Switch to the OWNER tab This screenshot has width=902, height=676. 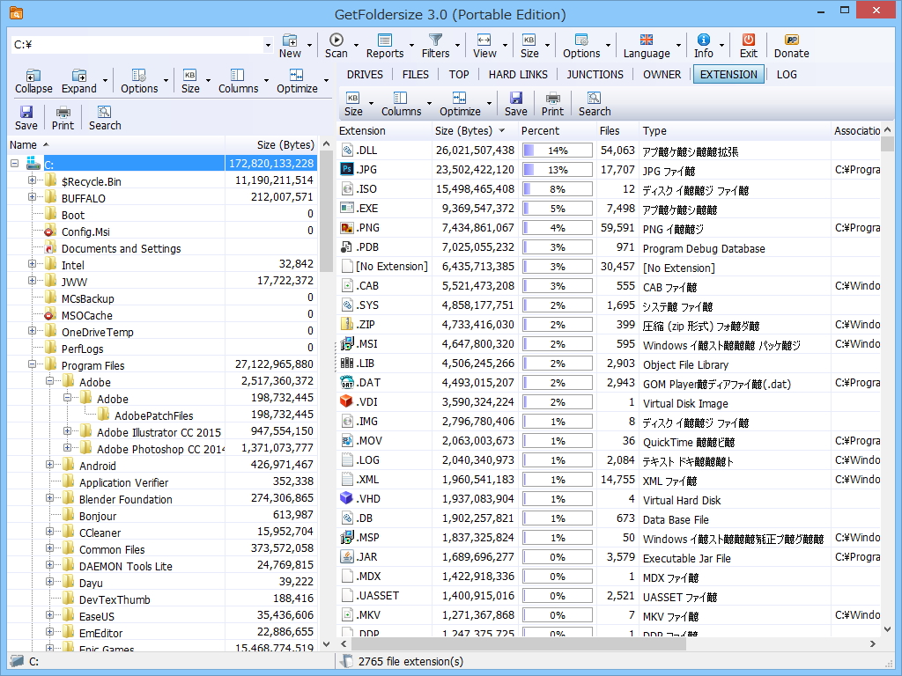[662, 74]
